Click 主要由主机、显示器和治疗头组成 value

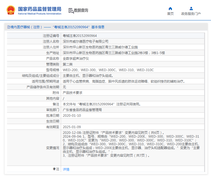point(88,76)
